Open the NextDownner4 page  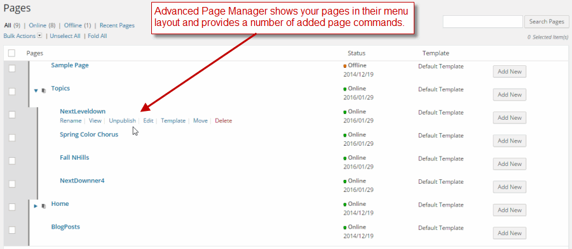(x=82, y=181)
